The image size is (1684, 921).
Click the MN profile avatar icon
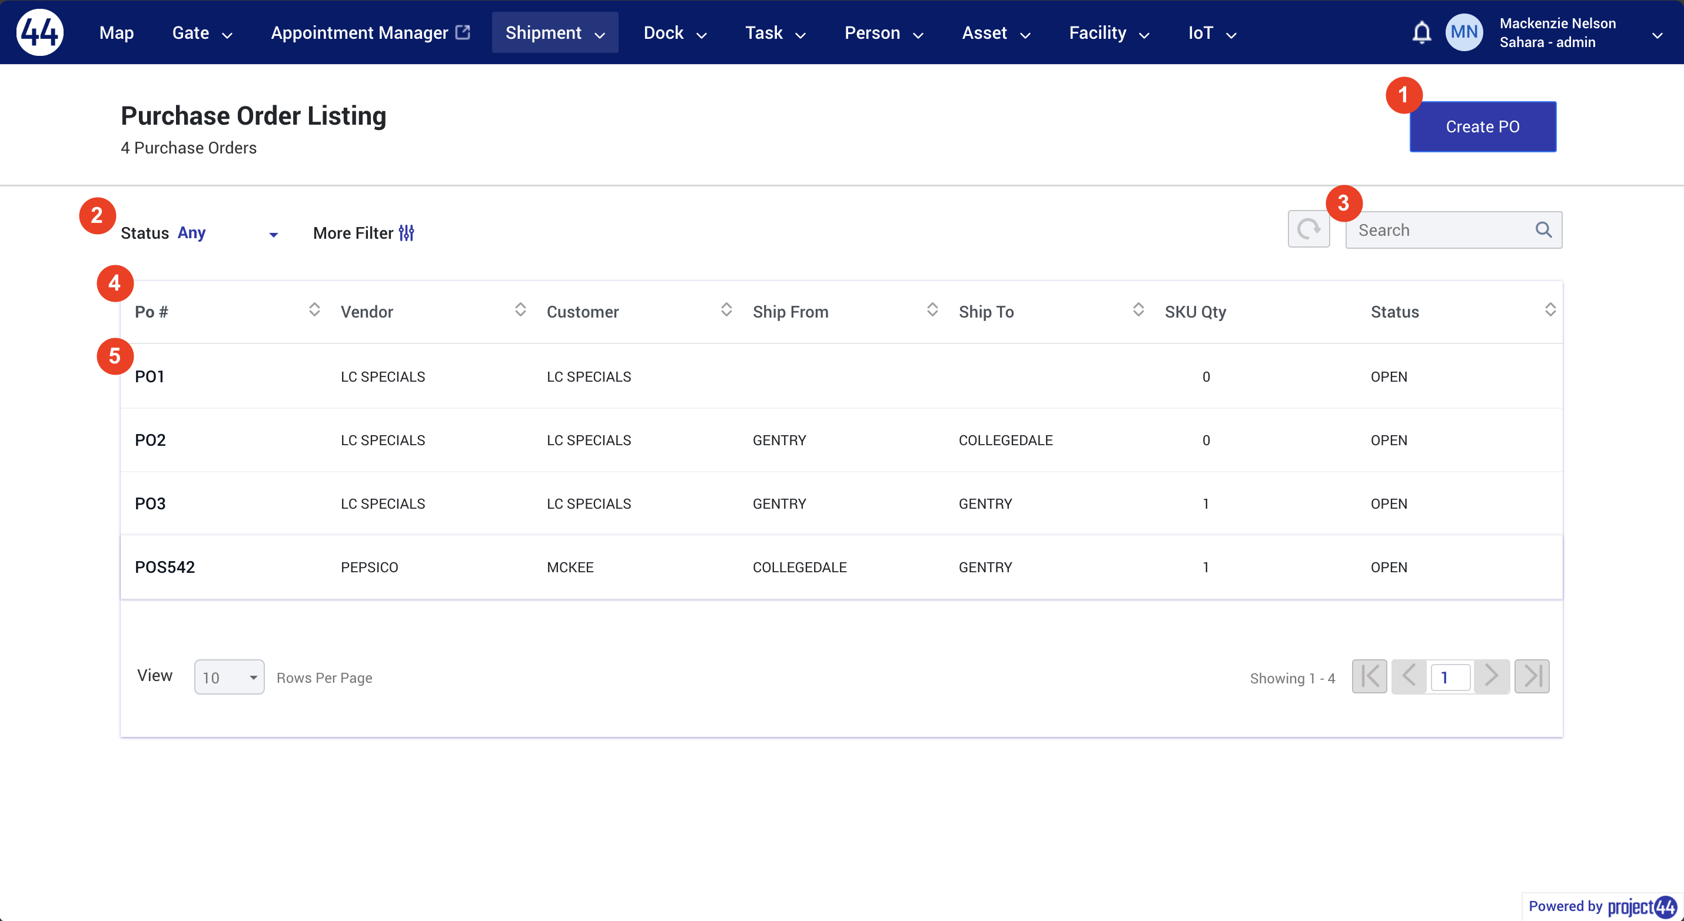coord(1464,32)
